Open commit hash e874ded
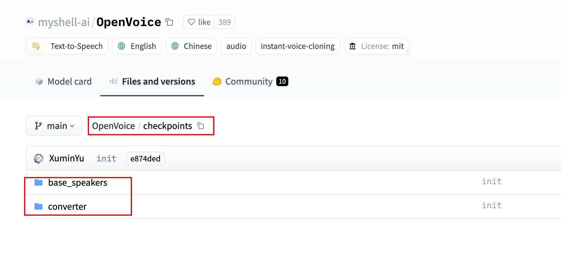Image resolution: width=561 pixels, height=255 pixels. pyautogui.click(x=145, y=159)
